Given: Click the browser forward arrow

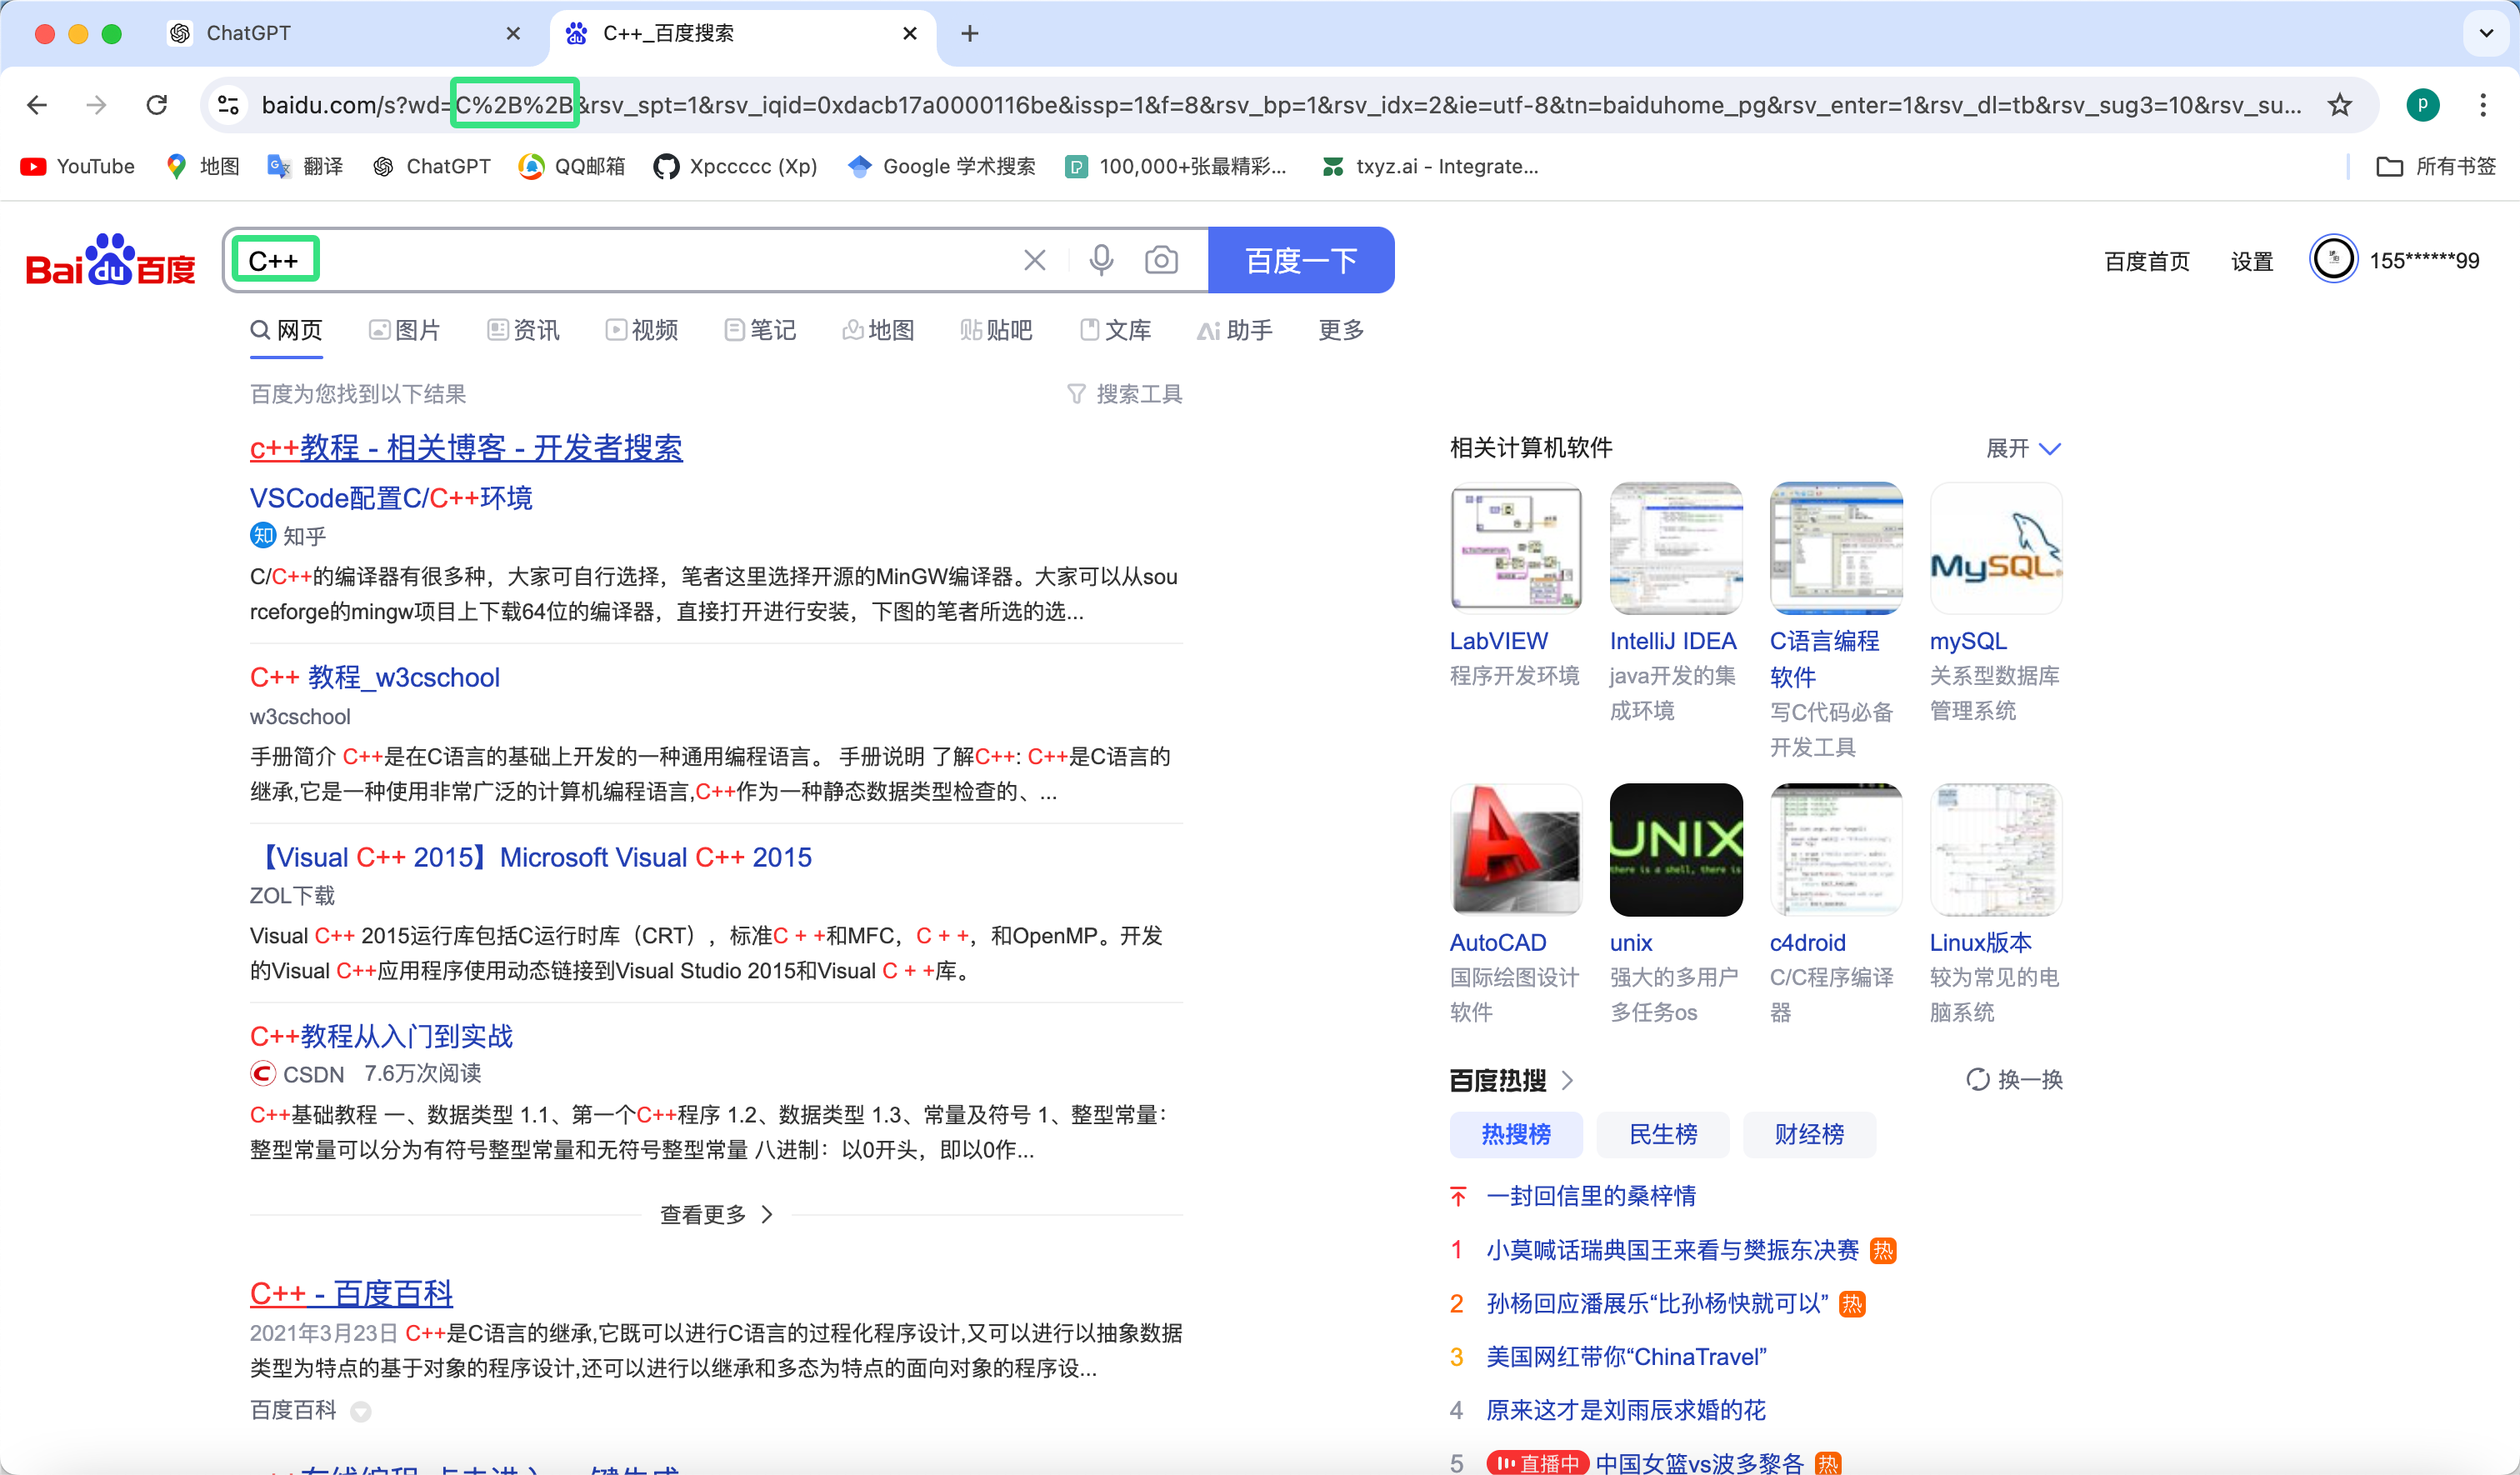Looking at the screenshot, I should pos(96,105).
